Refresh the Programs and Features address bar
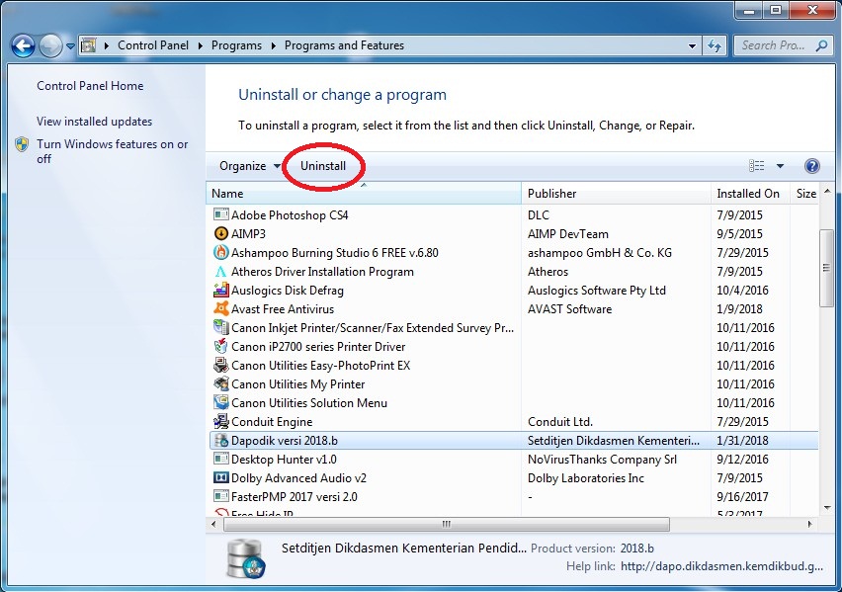The image size is (842, 592). 715,45
